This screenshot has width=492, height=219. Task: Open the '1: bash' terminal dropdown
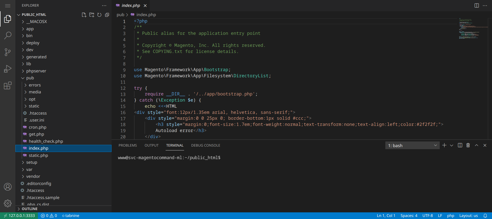pos(412,145)
